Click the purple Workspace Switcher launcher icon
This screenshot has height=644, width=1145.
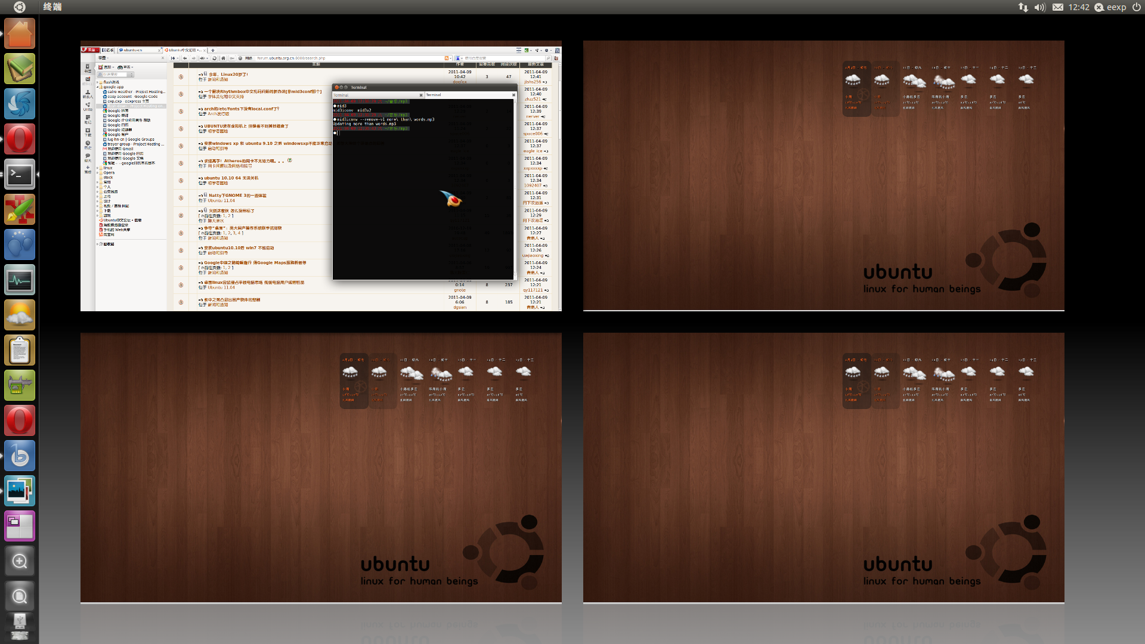click(20, 526)
